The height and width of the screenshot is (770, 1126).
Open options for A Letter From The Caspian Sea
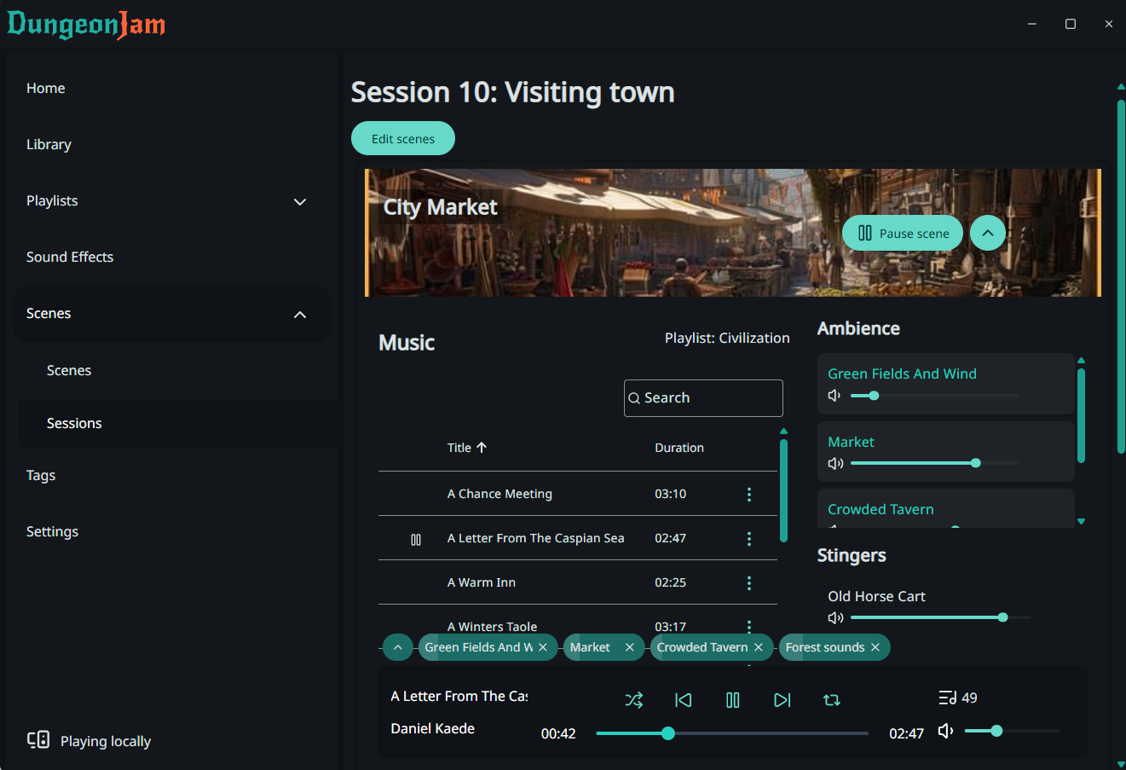tap(749, 538)
